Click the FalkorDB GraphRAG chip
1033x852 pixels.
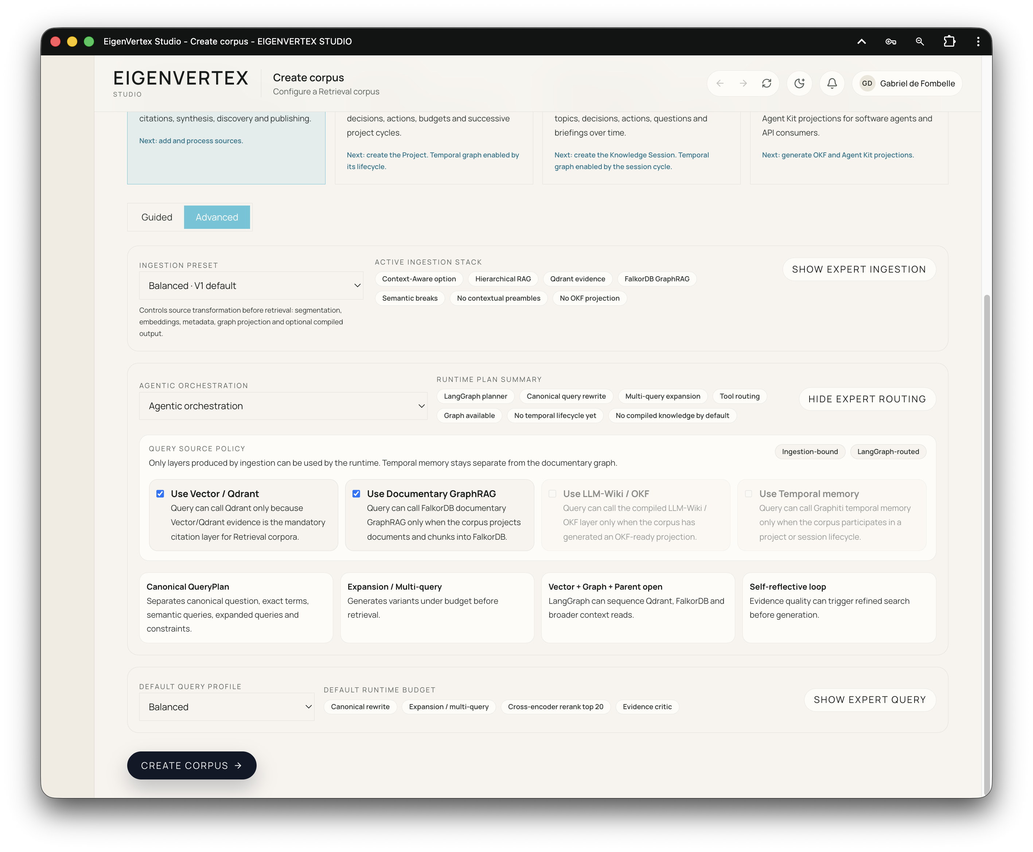click(x=656, y=279)
